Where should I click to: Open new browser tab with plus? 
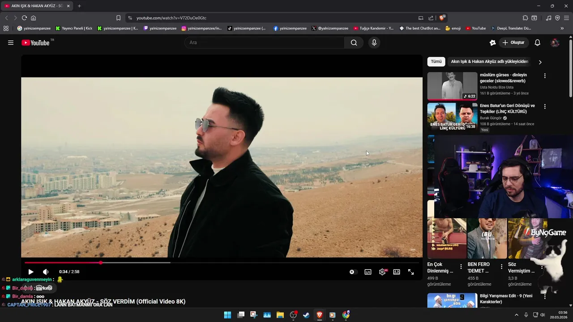79,6
